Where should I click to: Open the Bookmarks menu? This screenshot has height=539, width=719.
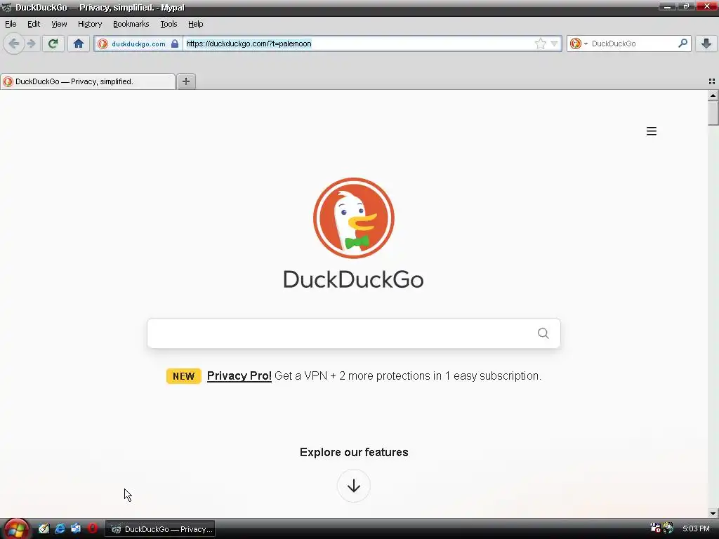[x=131, y=24]
